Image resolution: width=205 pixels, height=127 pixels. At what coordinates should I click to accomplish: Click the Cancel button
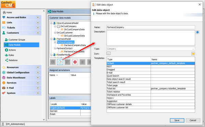pyautogui.click(x=193, y=120)
